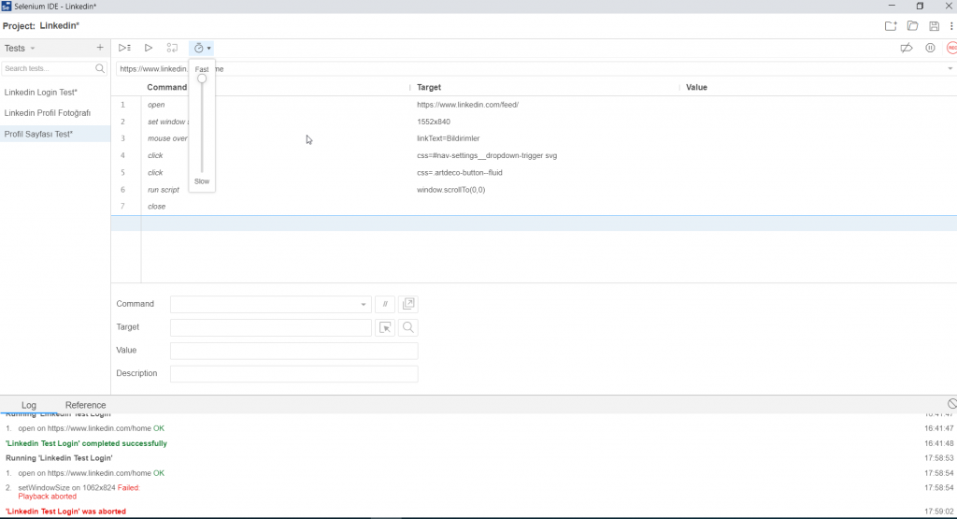Select the close command row

(534, 207)
